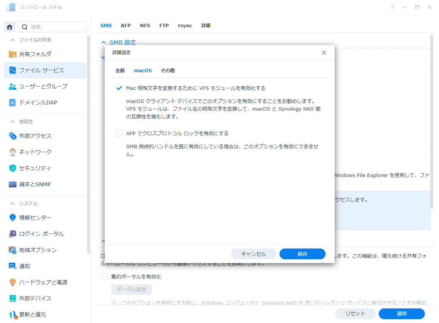Open the 詳細 tab
Image resolution: width=439 pixels, height=323 pixels.
[206, 25]
